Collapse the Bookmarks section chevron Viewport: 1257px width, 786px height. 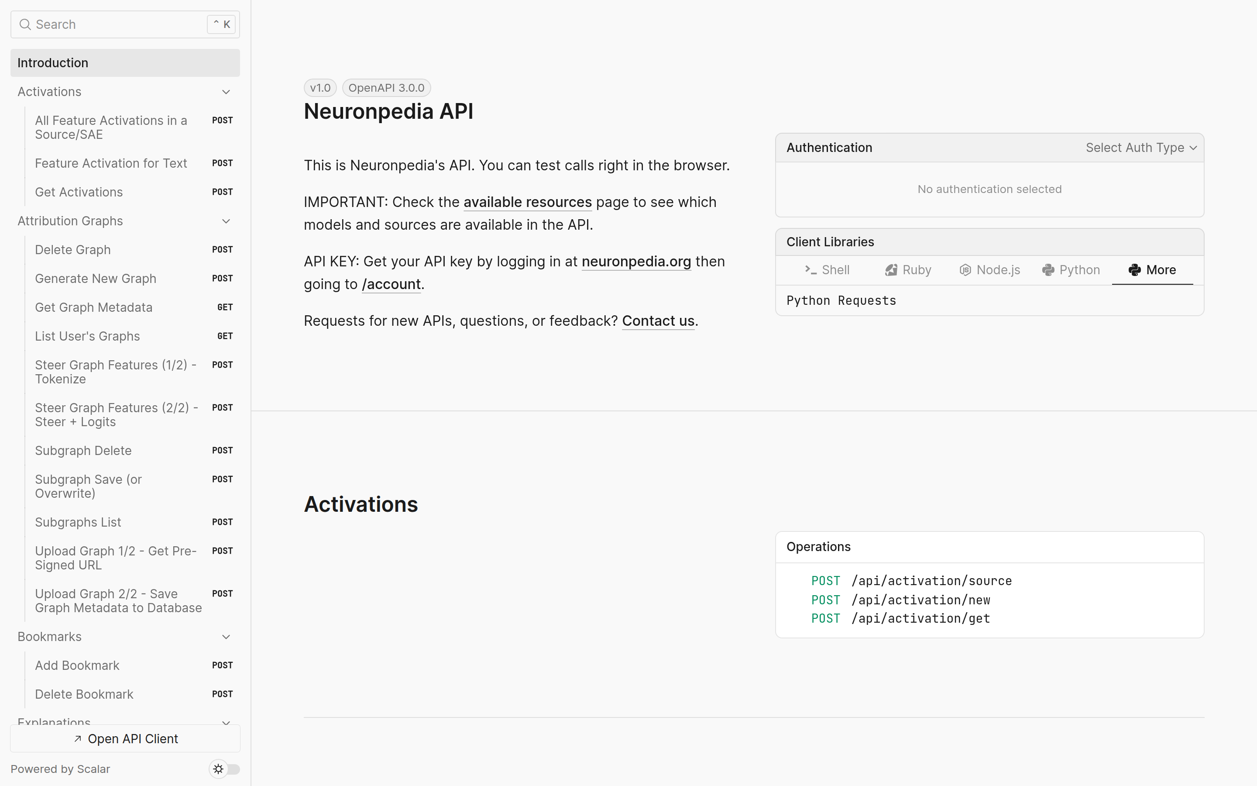point(226,637)
